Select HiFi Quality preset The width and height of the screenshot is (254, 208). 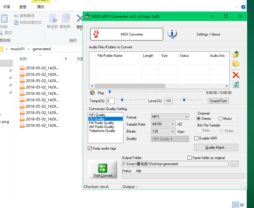97,115
